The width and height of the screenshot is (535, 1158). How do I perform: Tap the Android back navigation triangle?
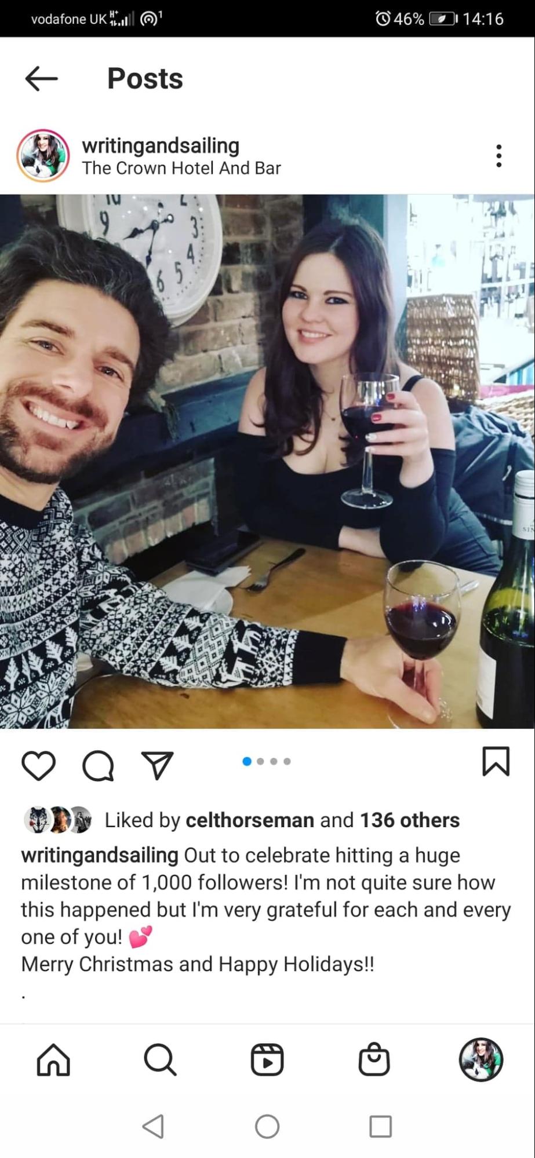pyautogui.click(x=153, y=1127)
